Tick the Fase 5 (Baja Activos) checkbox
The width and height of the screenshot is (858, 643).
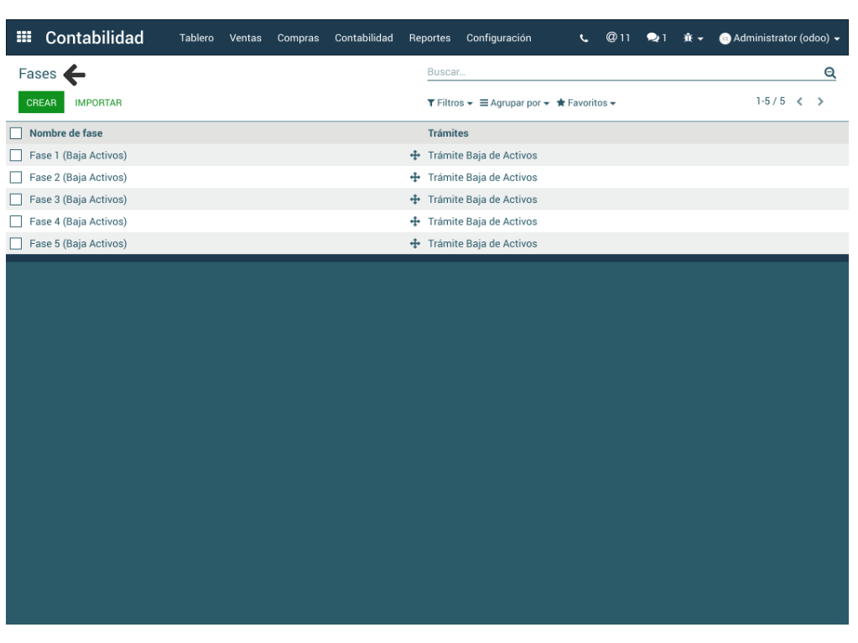[x=16, y=244]
